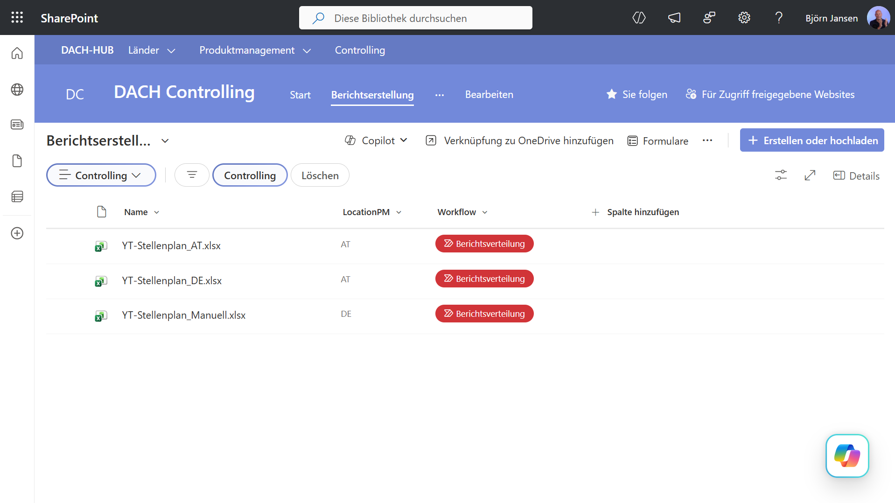This screenshot has height=503, width=895.
Task: Expand the Berichtserstell... library title dropdown
Action: click(165, 141)
